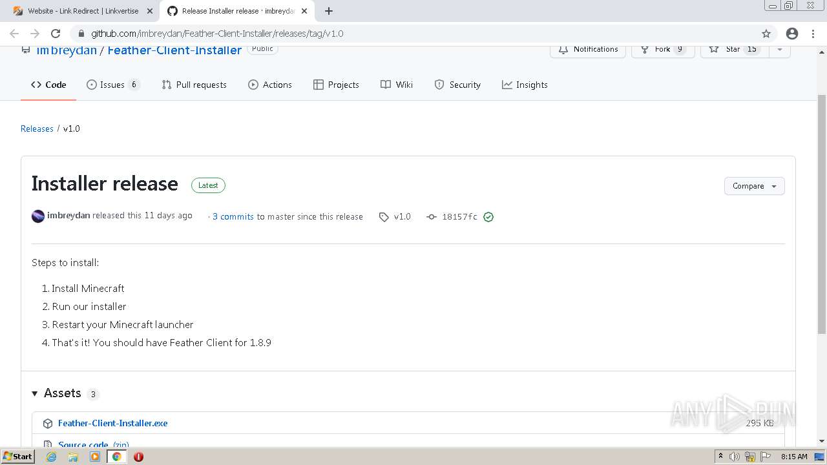Open commit 18157fc
Image resolution: width=827 pixels, height=465 pixels.
pos(452,217)
